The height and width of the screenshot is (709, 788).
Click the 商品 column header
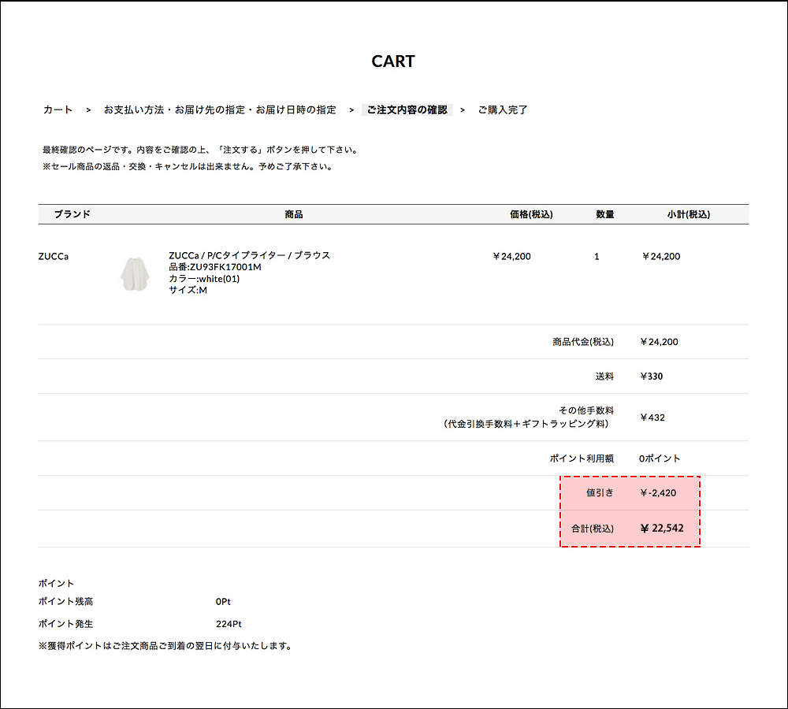[x=294, y=214]
